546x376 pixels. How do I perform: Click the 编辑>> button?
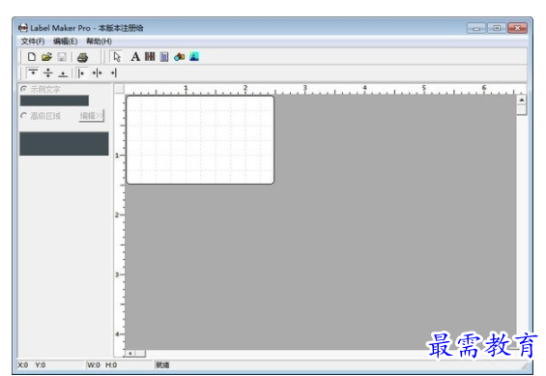pyautogui.click(x=92, y=116)
